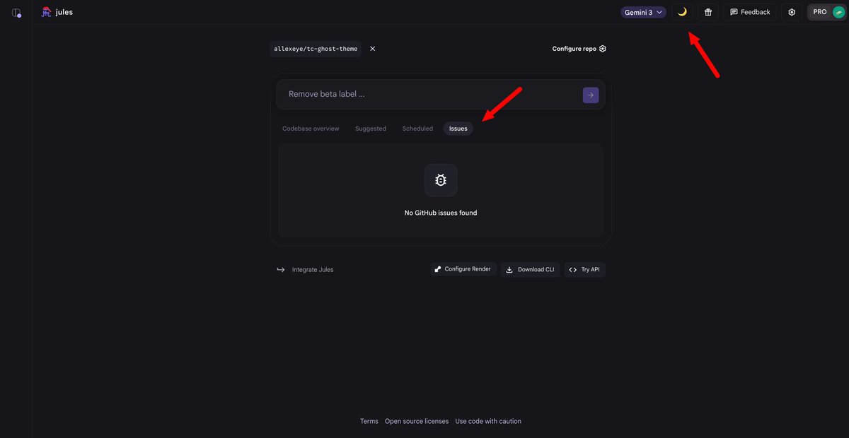Screen dimensions: 849x438
Task: Open the Feedback button
Action: pos(750,12)
